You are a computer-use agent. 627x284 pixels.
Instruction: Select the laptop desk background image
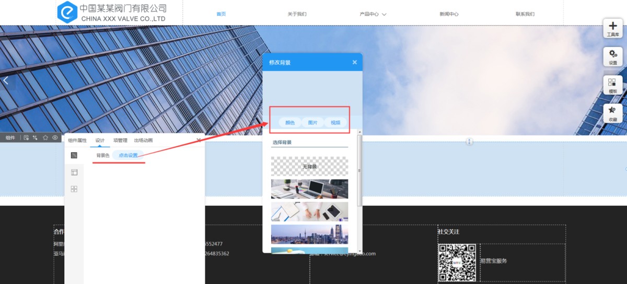tap(310, 189)
